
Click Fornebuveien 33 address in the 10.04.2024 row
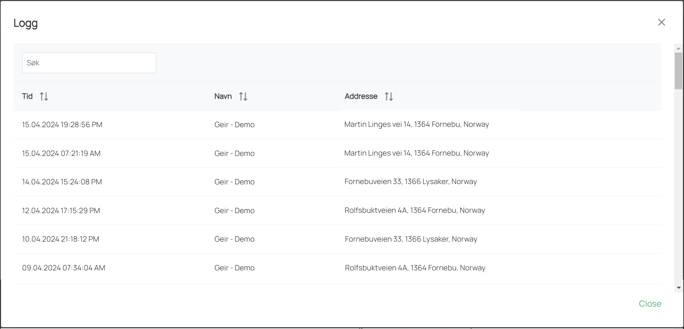click(x=411, y=239)
